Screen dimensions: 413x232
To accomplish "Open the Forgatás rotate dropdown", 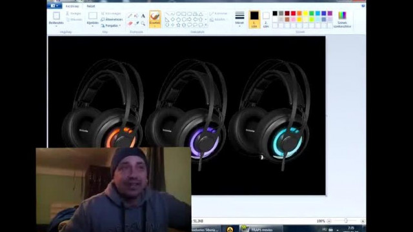I will tap(111, 26).
